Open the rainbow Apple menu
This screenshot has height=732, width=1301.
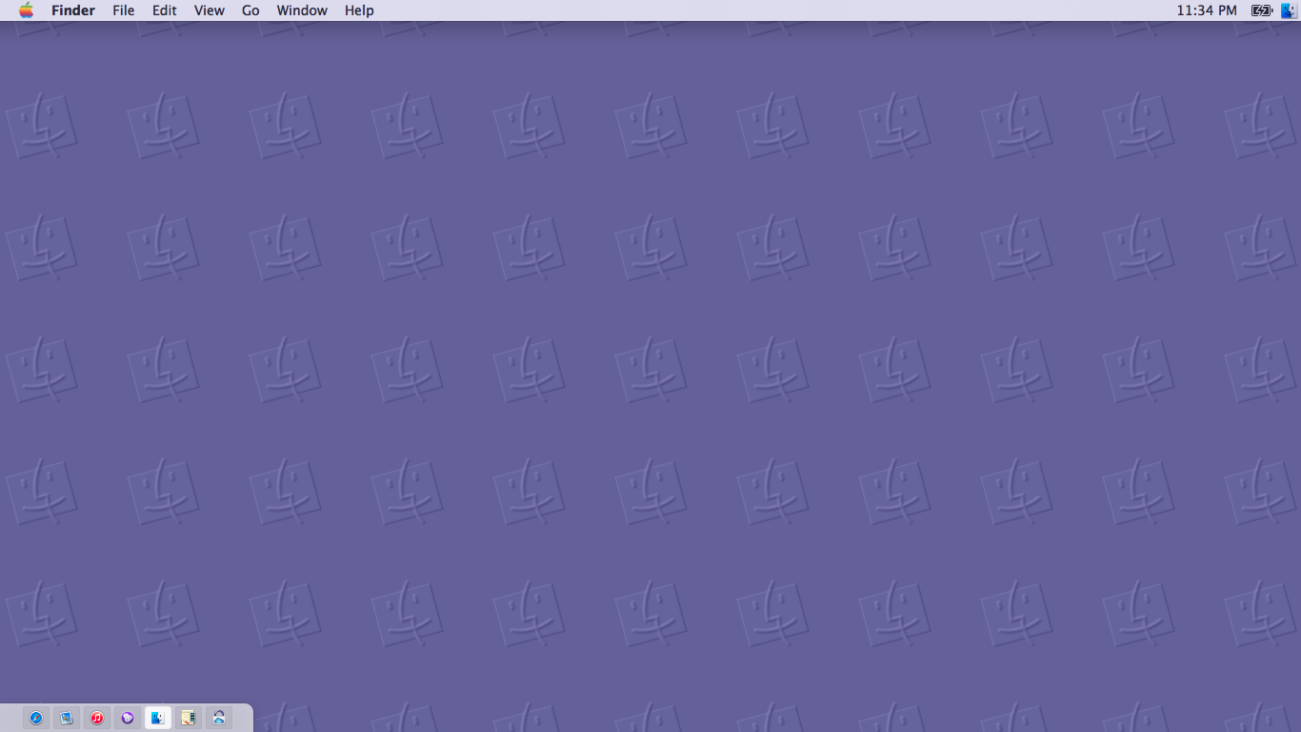(x=26, y=10)
